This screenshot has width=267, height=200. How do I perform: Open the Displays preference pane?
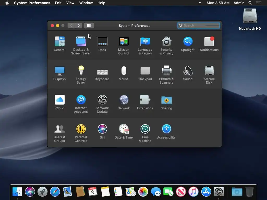click(59, 73)
